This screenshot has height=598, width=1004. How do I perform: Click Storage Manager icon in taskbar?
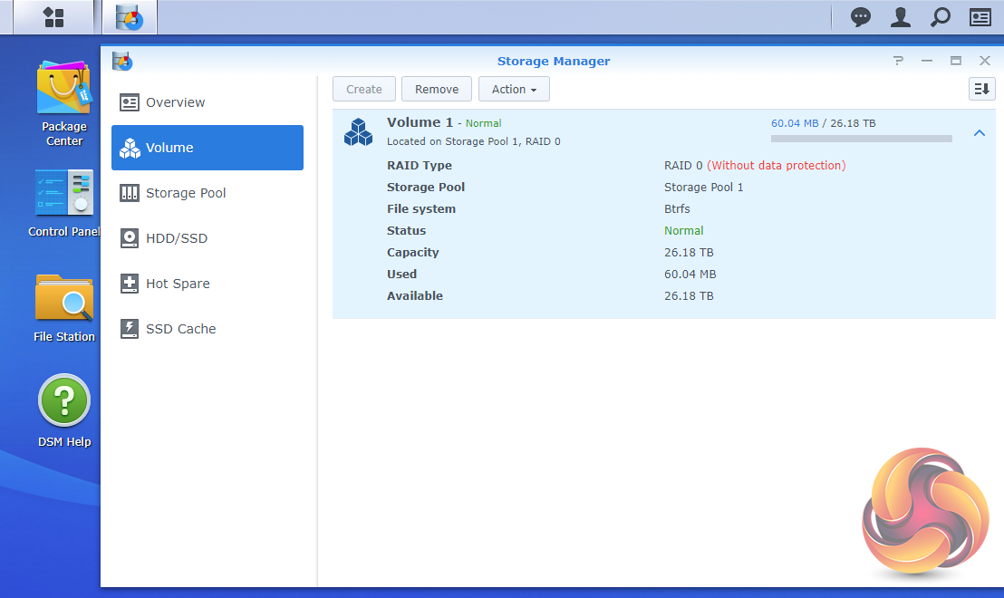[129, 17]
